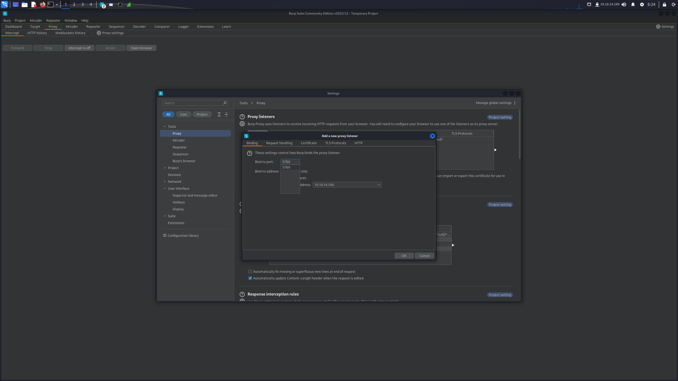Viewport: 678px width, 381px height.
Task: Click the Burp Suite taskbar icon with badge 2
Action: [x=102, y=4]
